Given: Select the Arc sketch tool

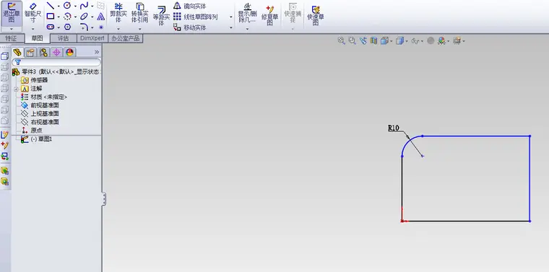Looking at the screenshot, I should coord(67,17).
